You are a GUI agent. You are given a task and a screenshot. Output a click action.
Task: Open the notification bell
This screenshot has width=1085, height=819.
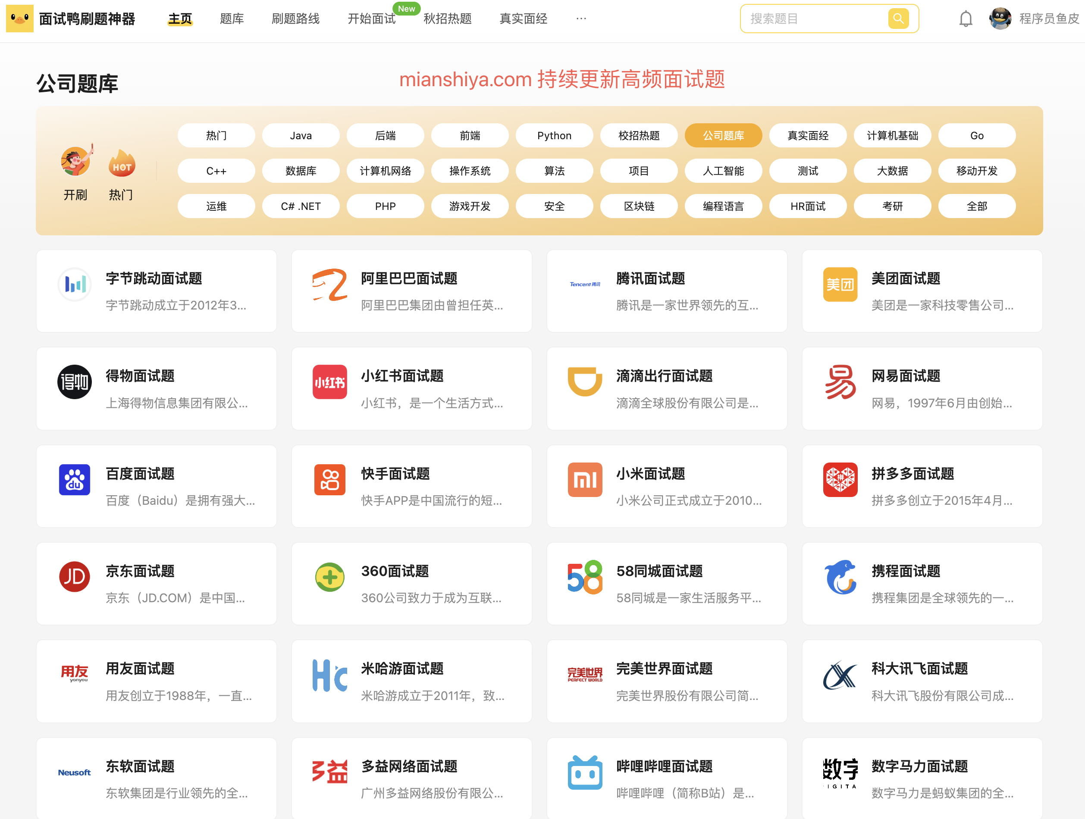[x=965, y=19]
